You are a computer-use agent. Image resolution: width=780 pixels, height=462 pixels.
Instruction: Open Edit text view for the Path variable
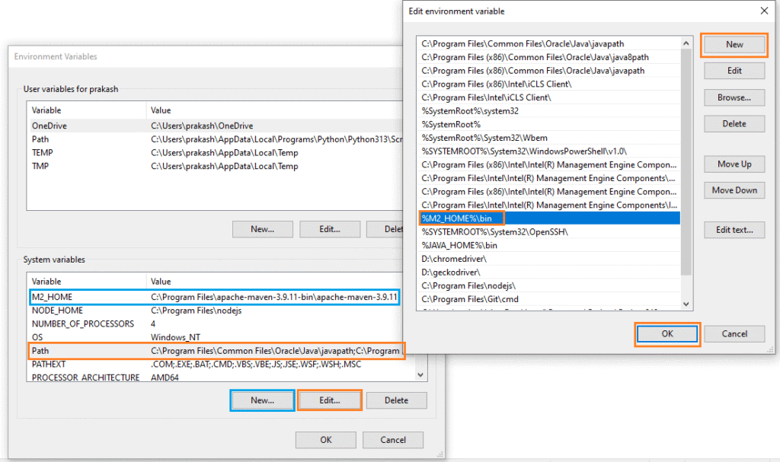734,230
